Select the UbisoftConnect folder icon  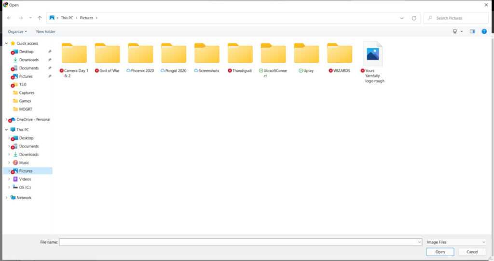coord(273,53)
